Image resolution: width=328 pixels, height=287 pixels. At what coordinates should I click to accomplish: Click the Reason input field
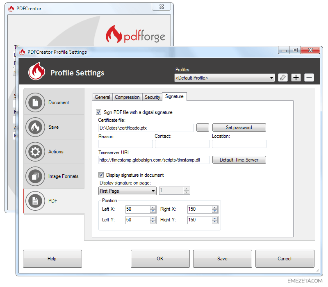click(x=125, y=144)
